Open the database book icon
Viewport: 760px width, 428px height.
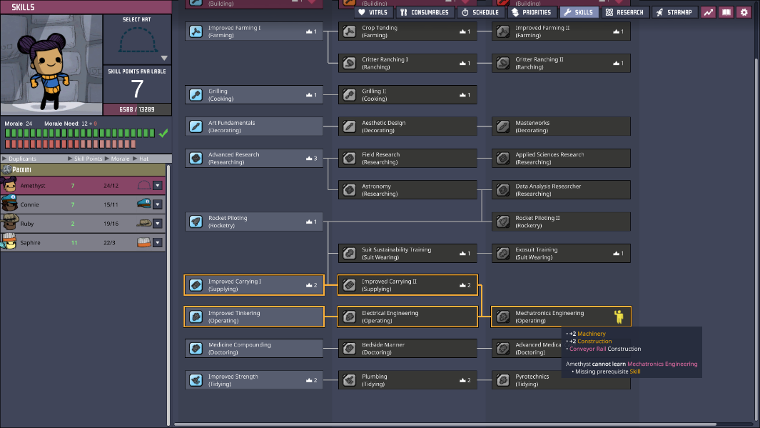coord(726,12)
